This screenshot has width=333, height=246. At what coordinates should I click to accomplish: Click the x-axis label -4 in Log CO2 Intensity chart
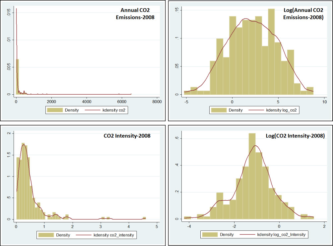click(x=189, y=226)
